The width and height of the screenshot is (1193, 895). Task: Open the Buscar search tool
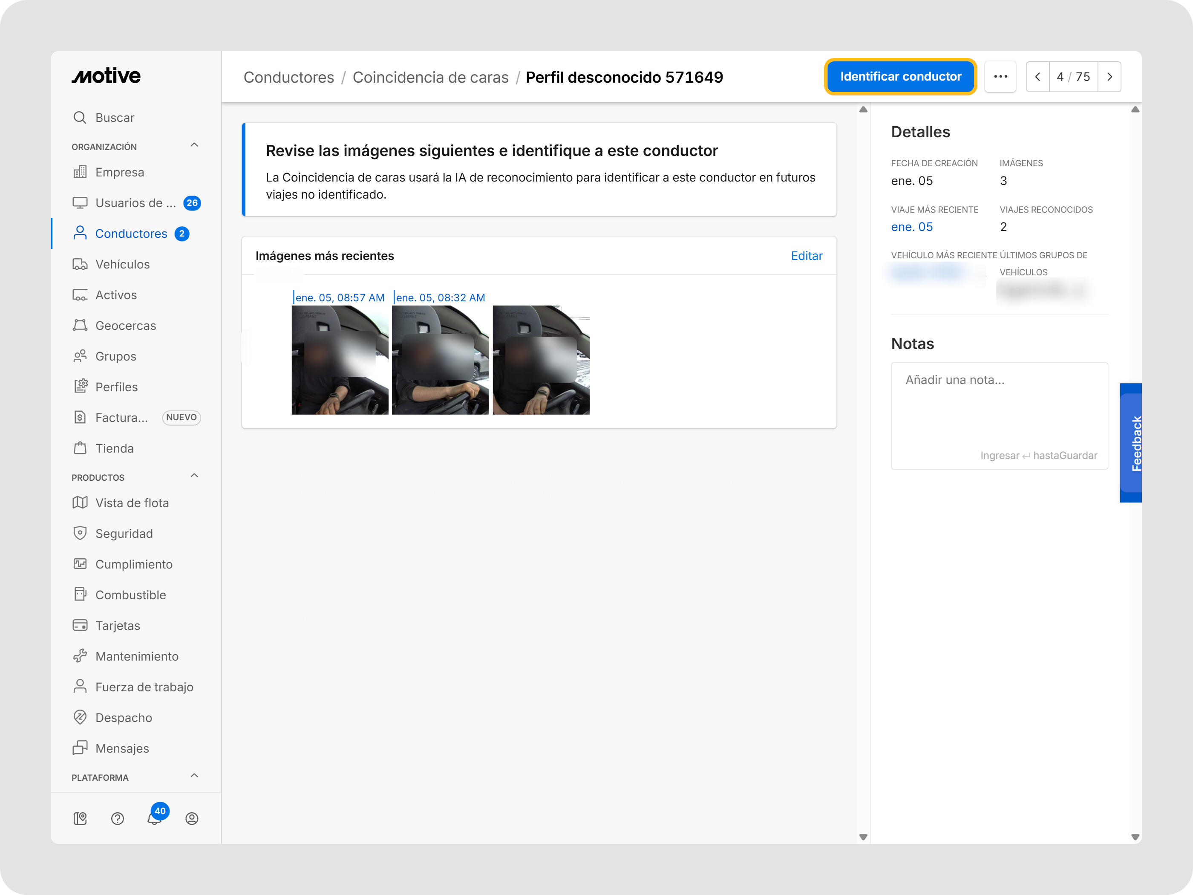[x=114, y=117]
